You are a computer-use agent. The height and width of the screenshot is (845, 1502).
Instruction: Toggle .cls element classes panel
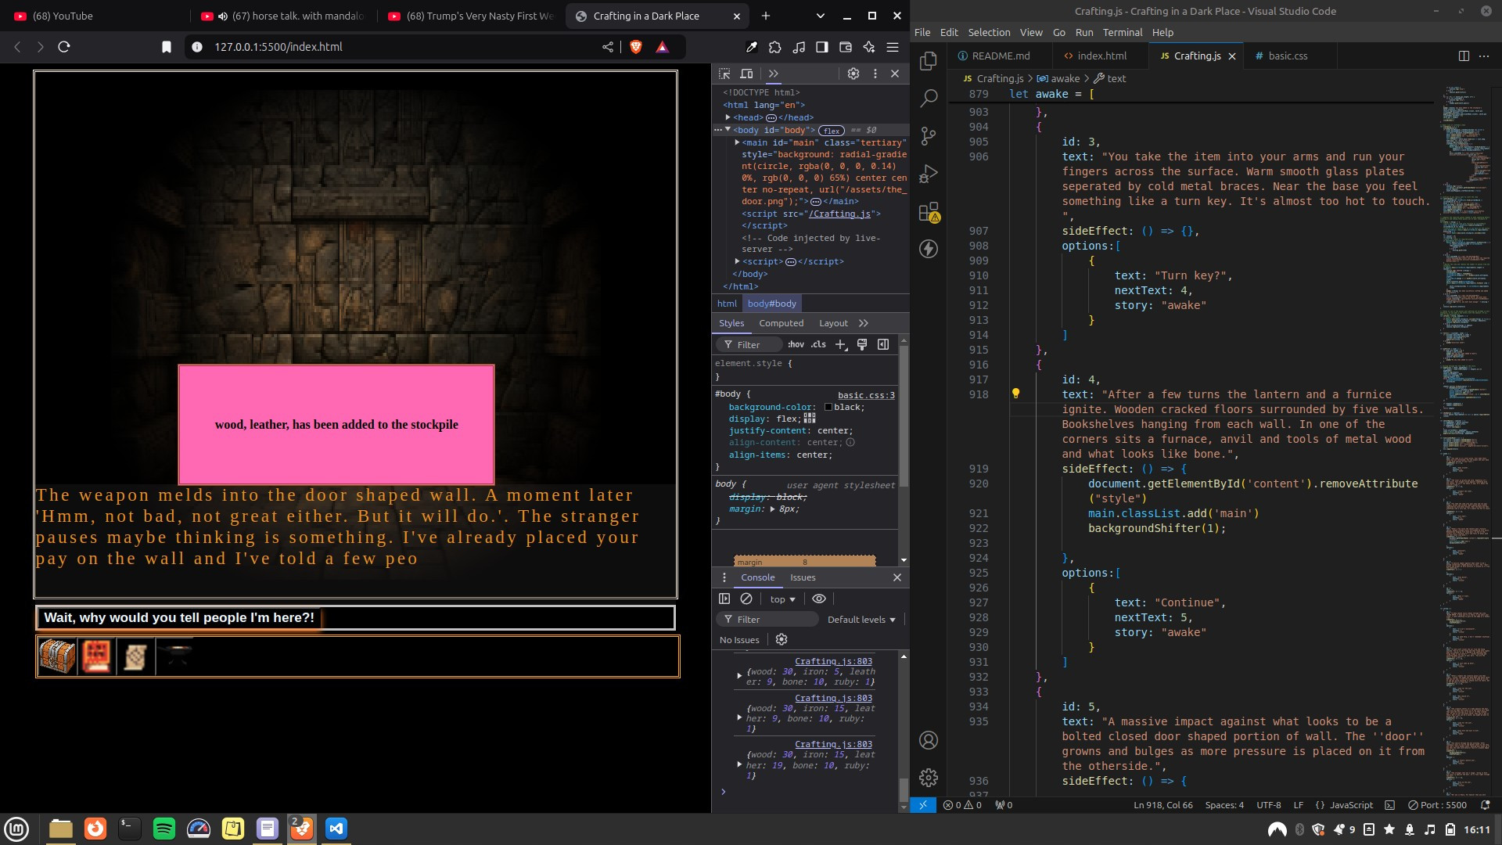point(818,344)
